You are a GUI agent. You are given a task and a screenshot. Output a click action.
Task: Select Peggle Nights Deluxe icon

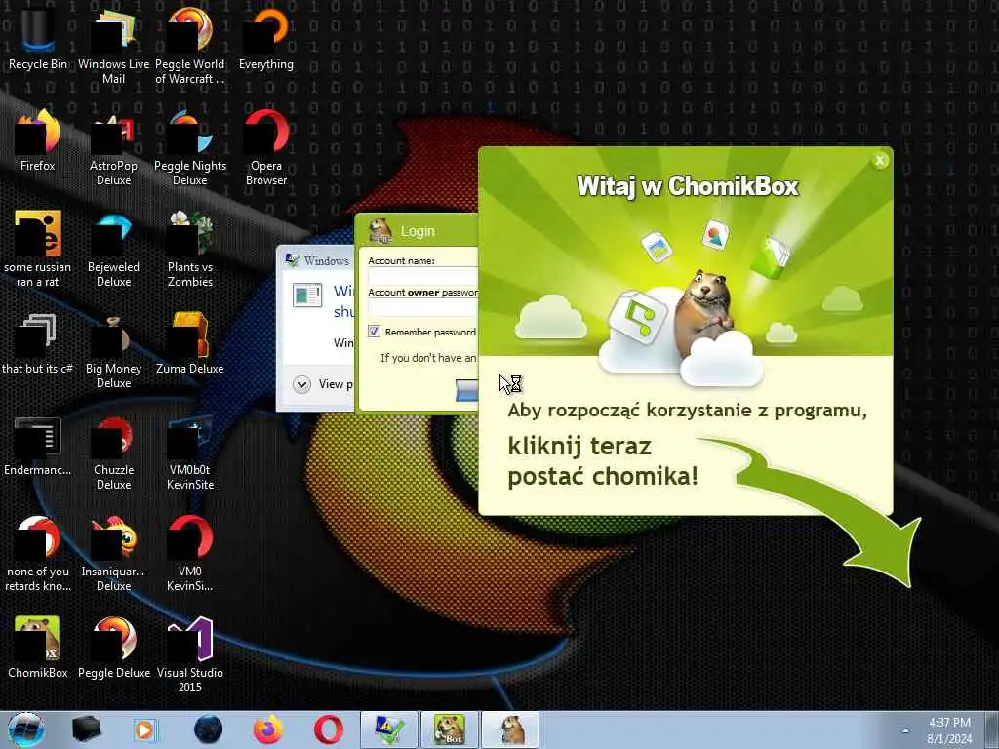(x=190, y=146)
